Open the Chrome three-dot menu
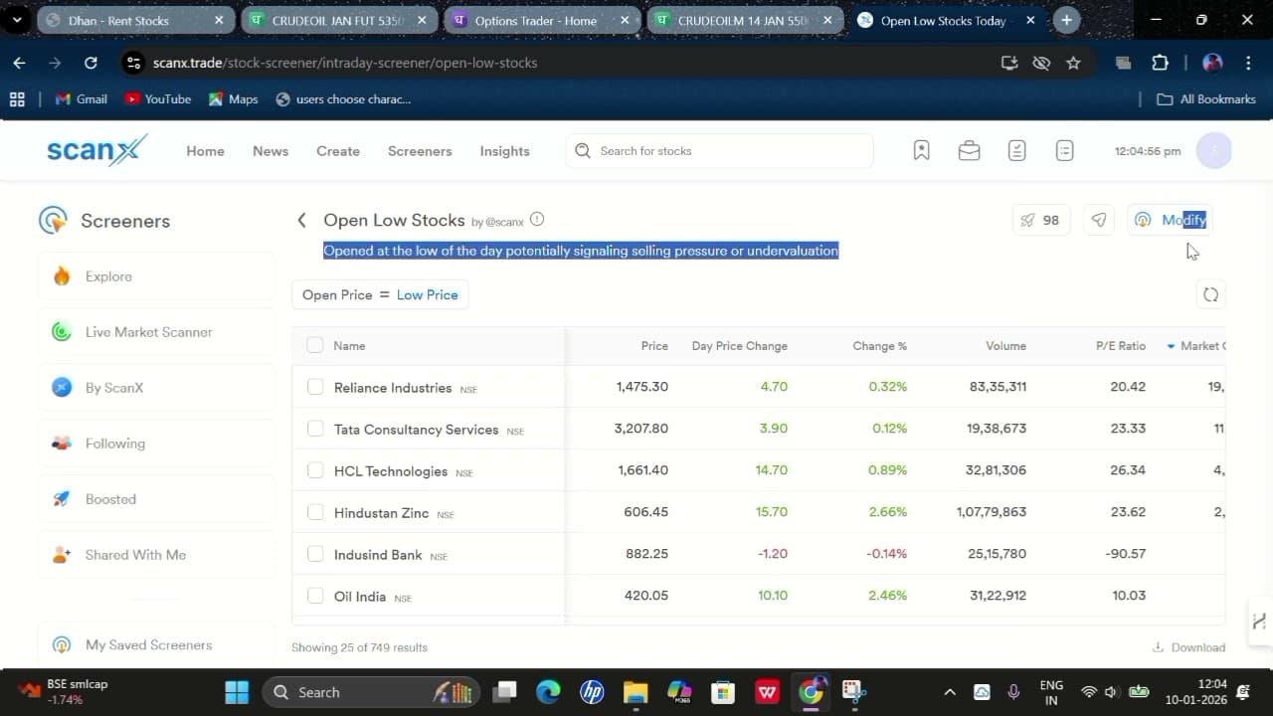This screenshot has width=1273, height=716. coord(1248,63)
